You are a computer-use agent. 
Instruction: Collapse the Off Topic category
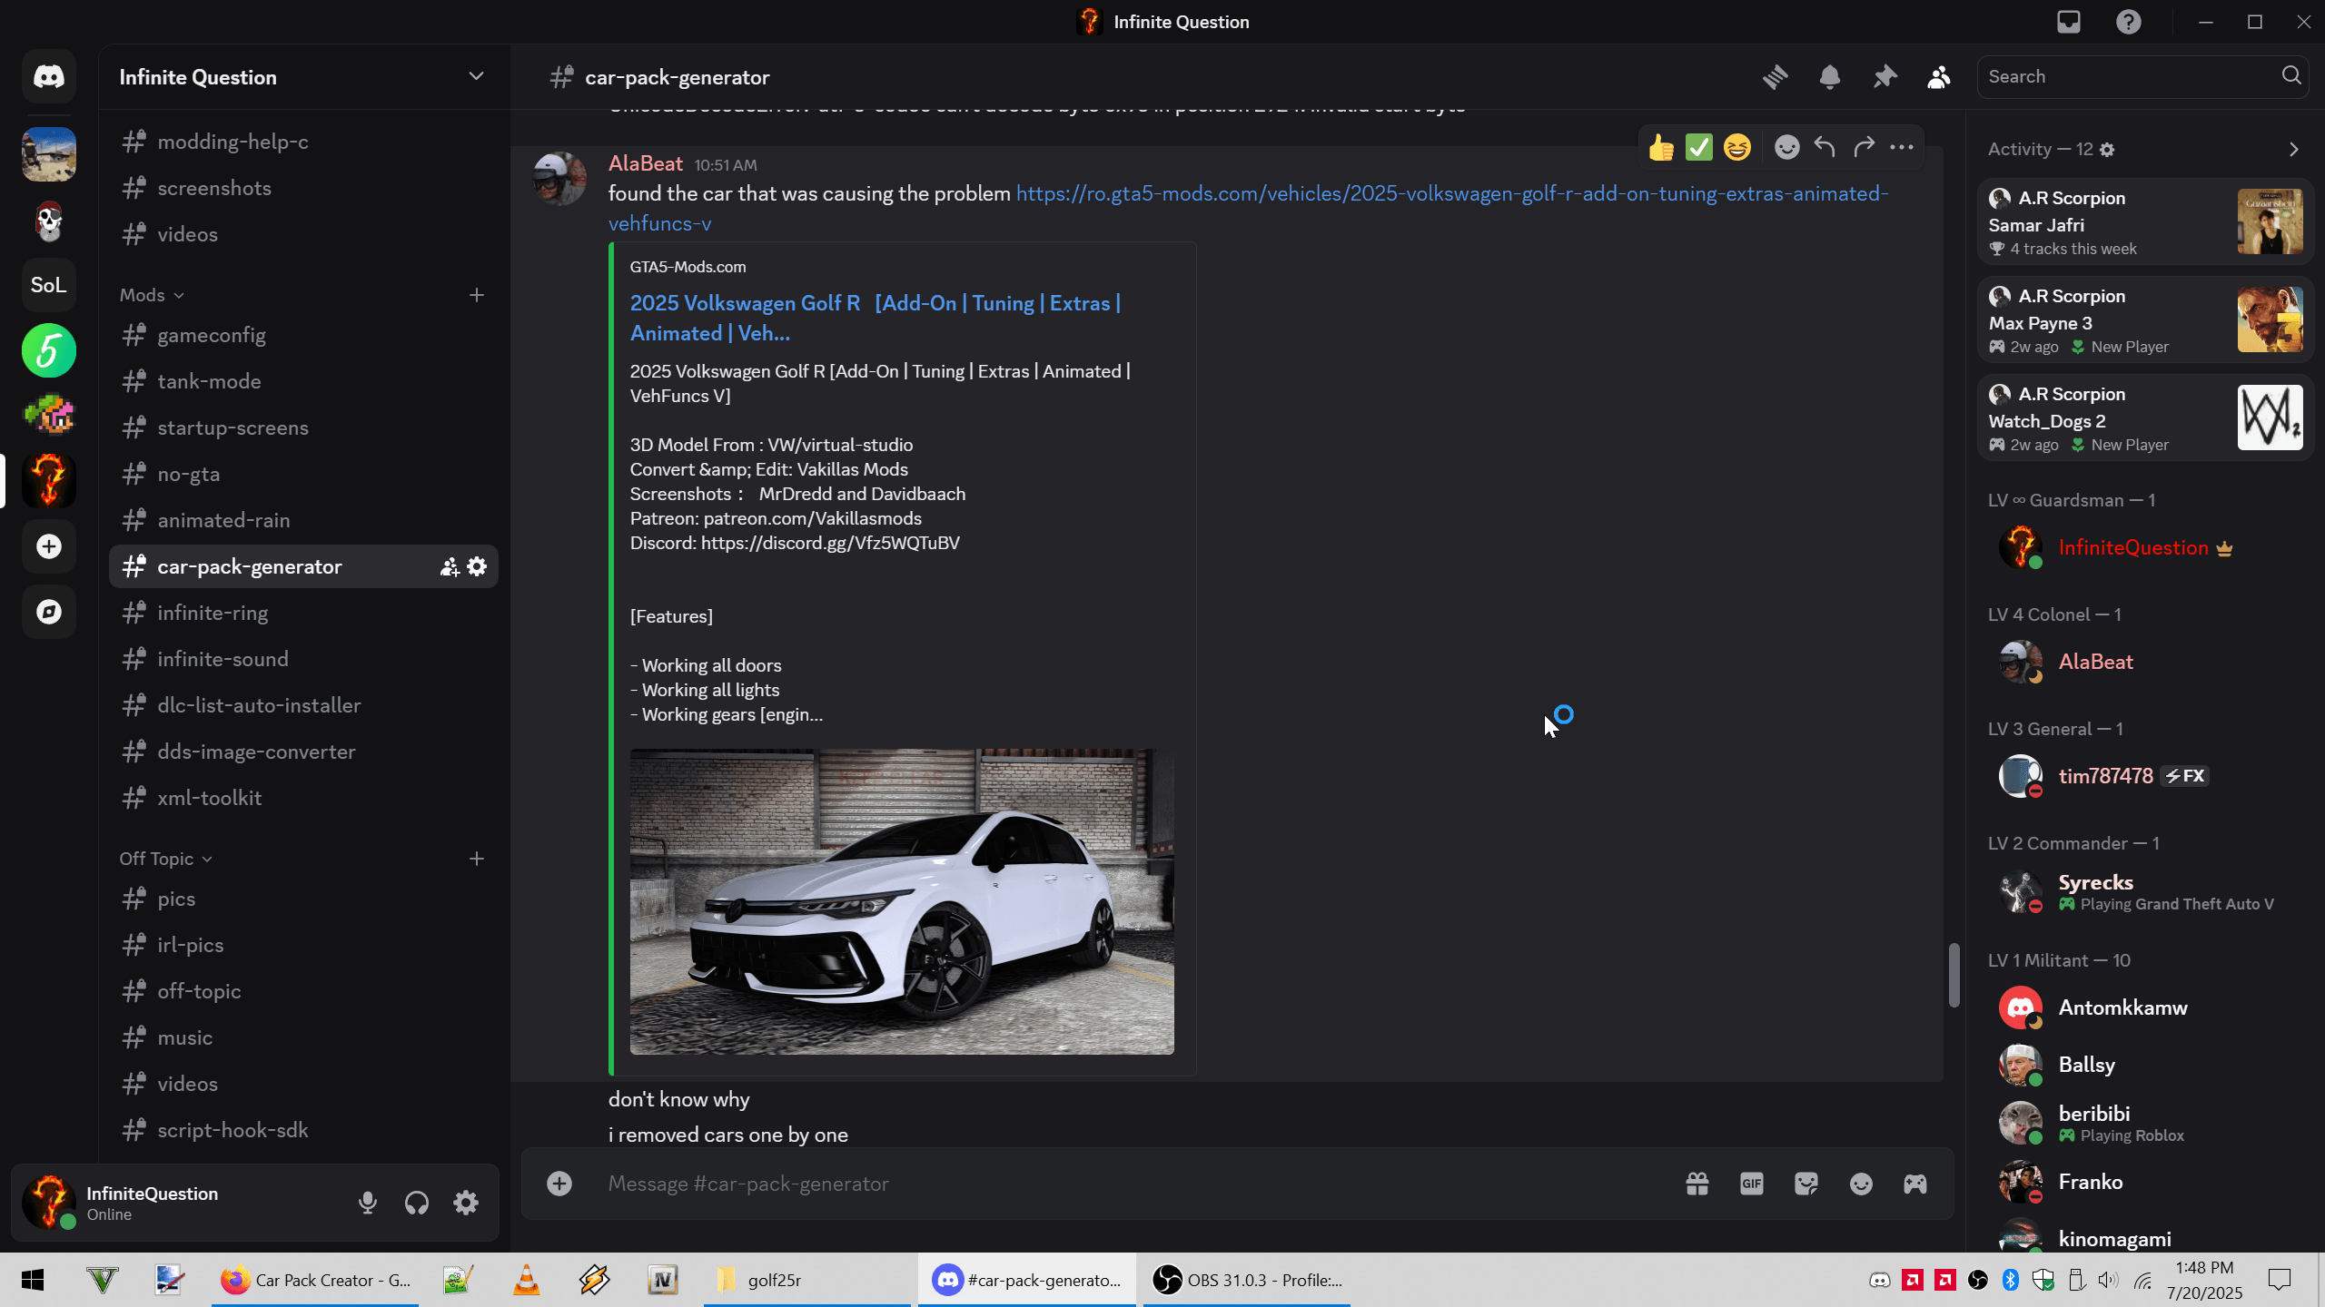click(165, 859)
